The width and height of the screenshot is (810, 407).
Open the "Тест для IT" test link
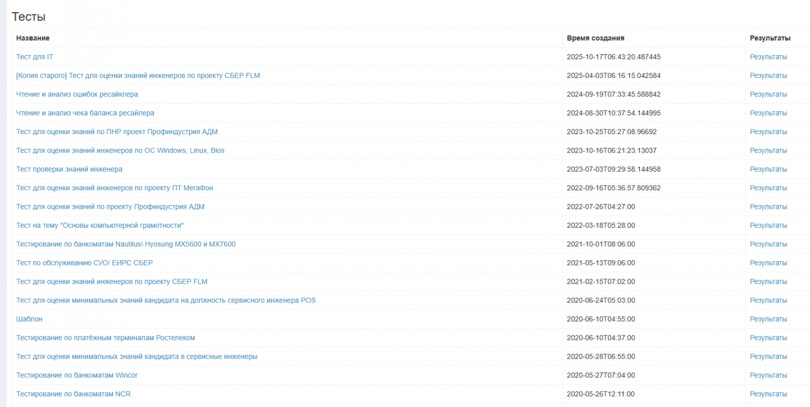(x=34, y=57)
